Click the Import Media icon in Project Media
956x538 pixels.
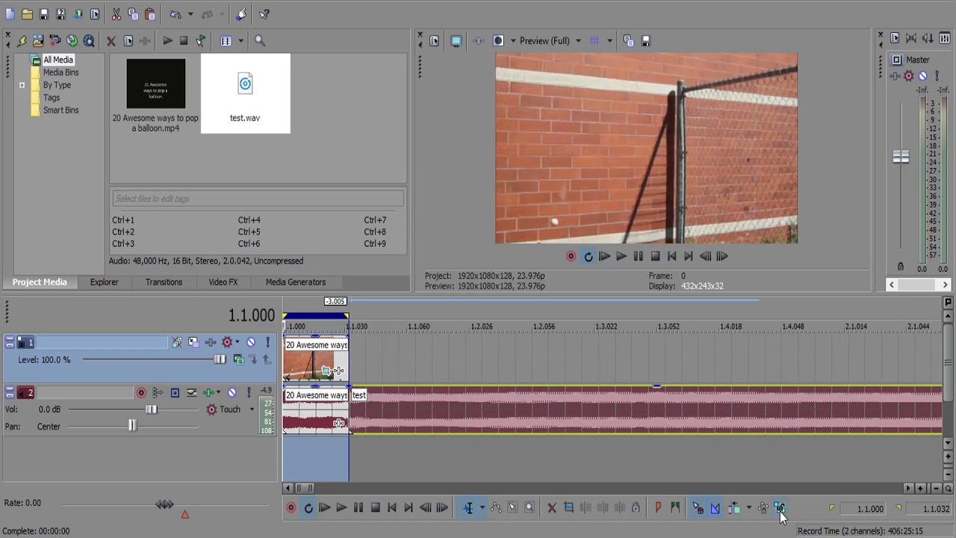pos(38,41)
